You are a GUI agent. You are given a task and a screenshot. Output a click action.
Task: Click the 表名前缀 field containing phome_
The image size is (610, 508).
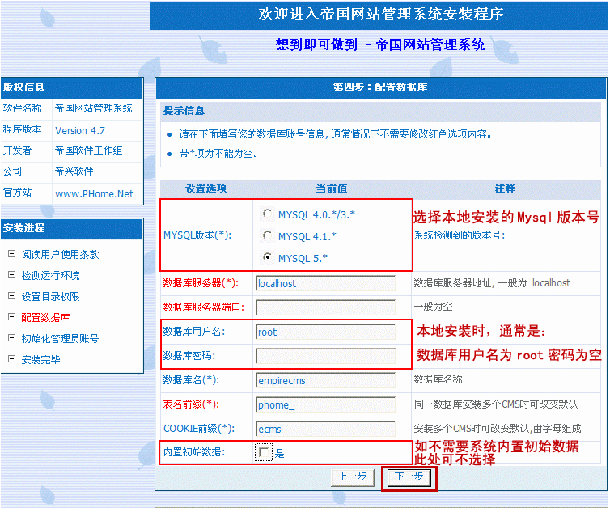tap(325, 404)
